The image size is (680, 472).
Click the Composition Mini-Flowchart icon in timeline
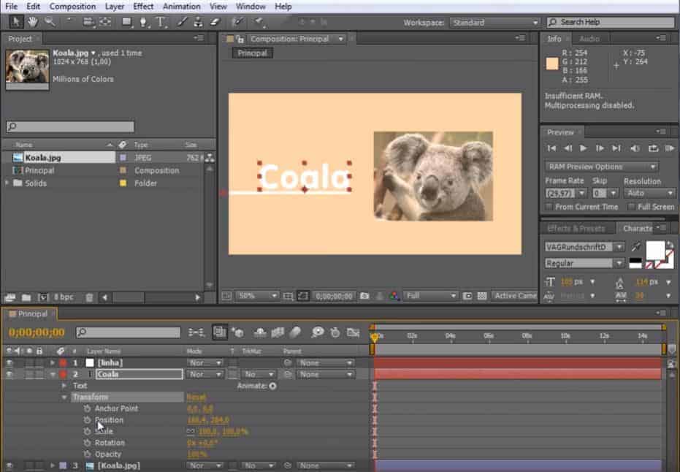pyautogui.click(x=196, y=332)
